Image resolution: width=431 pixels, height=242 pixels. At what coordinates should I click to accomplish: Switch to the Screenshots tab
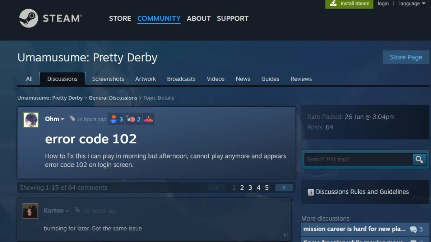pos(108,79)
